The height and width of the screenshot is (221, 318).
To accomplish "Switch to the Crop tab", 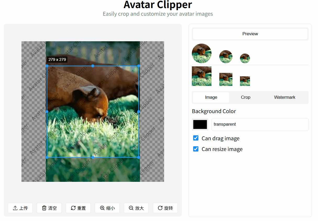I will (246, 97).
